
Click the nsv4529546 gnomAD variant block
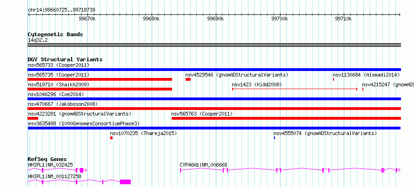[x=188, y=79]
